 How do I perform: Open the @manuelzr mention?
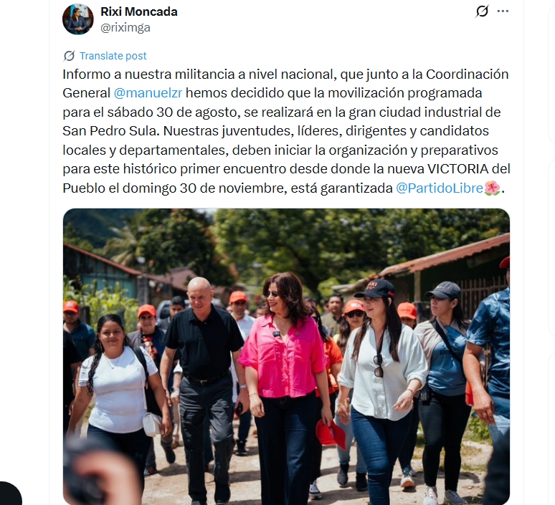click(x=148, y=93)
